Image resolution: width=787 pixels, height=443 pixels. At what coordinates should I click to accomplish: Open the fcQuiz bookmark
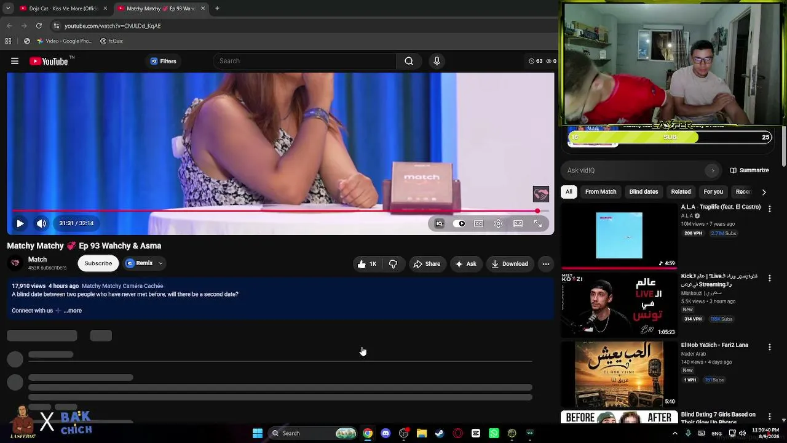coord(111,41)
